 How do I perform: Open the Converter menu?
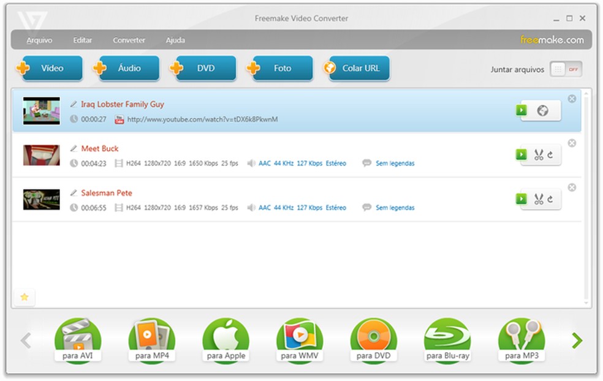[x=129, y=40]
